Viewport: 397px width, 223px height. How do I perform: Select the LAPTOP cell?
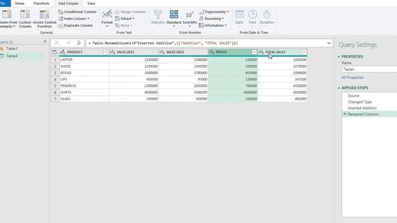tap(84, 60)
